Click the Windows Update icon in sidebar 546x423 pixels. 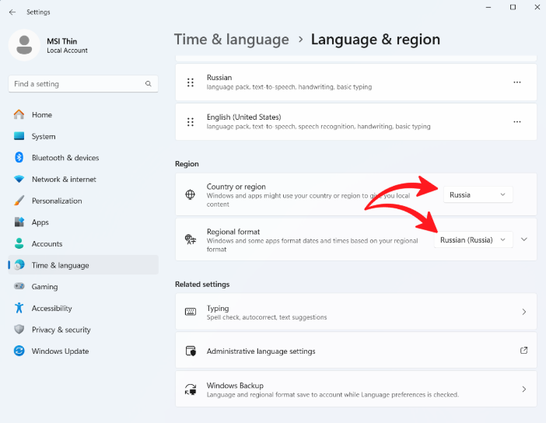click(x=19, y=351)
